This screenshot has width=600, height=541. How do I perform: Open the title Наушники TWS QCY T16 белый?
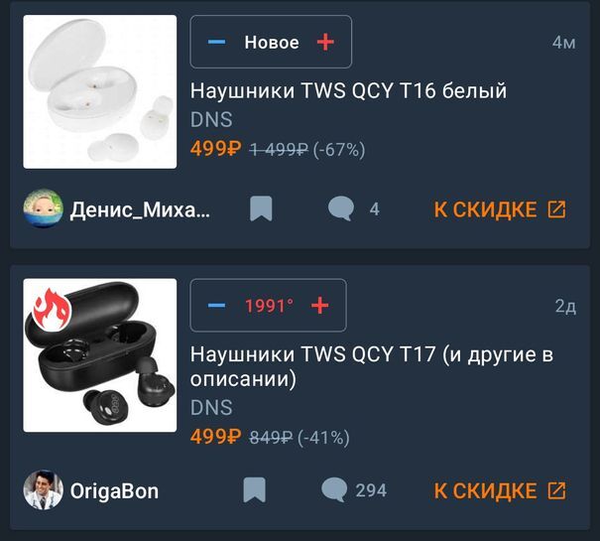(x=348, y=90)
